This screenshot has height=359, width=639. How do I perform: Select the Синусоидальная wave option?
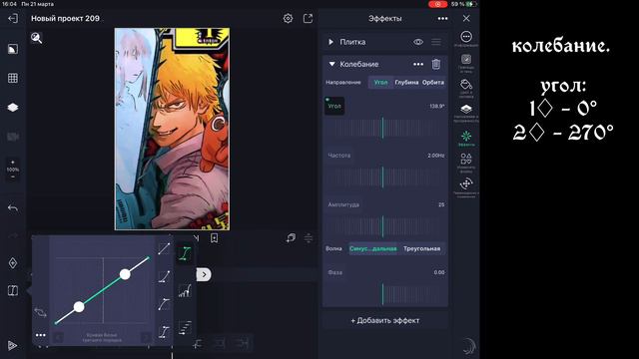[372, 248]
